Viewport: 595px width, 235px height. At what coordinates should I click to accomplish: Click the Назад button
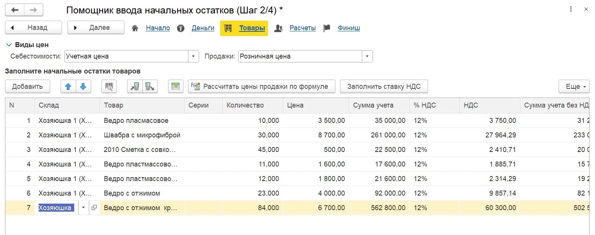point(33,28)
